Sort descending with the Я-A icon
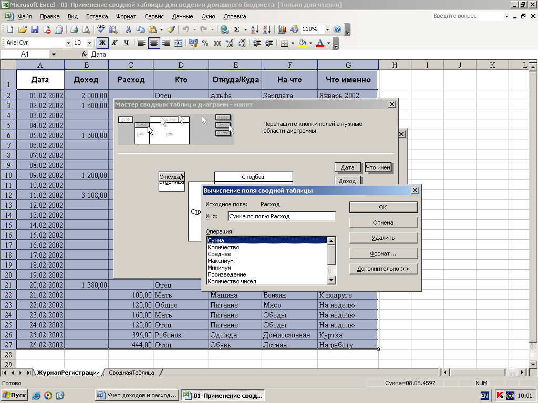 (x=267, y=29)
